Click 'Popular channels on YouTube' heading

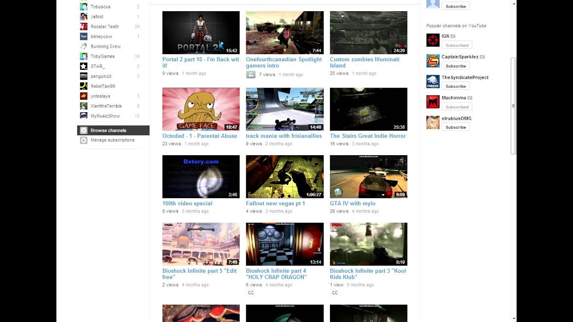pos(456,26)
